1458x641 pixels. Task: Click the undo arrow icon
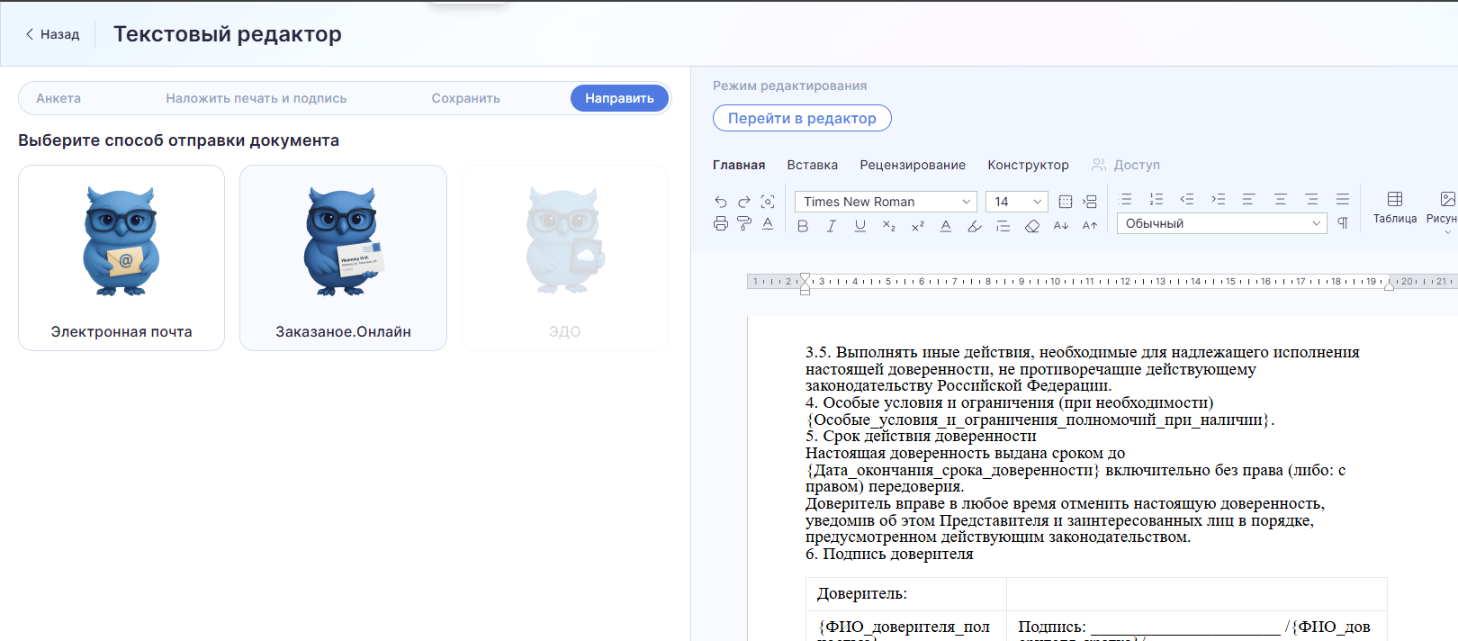720,202
